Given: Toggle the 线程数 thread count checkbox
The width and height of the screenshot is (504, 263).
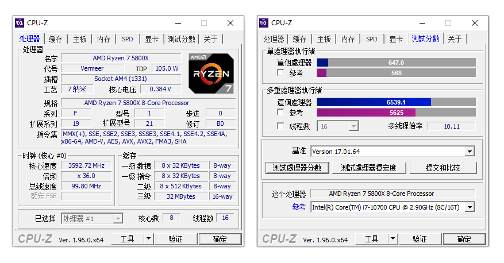Looking at the screenshot, I should 280,126.
